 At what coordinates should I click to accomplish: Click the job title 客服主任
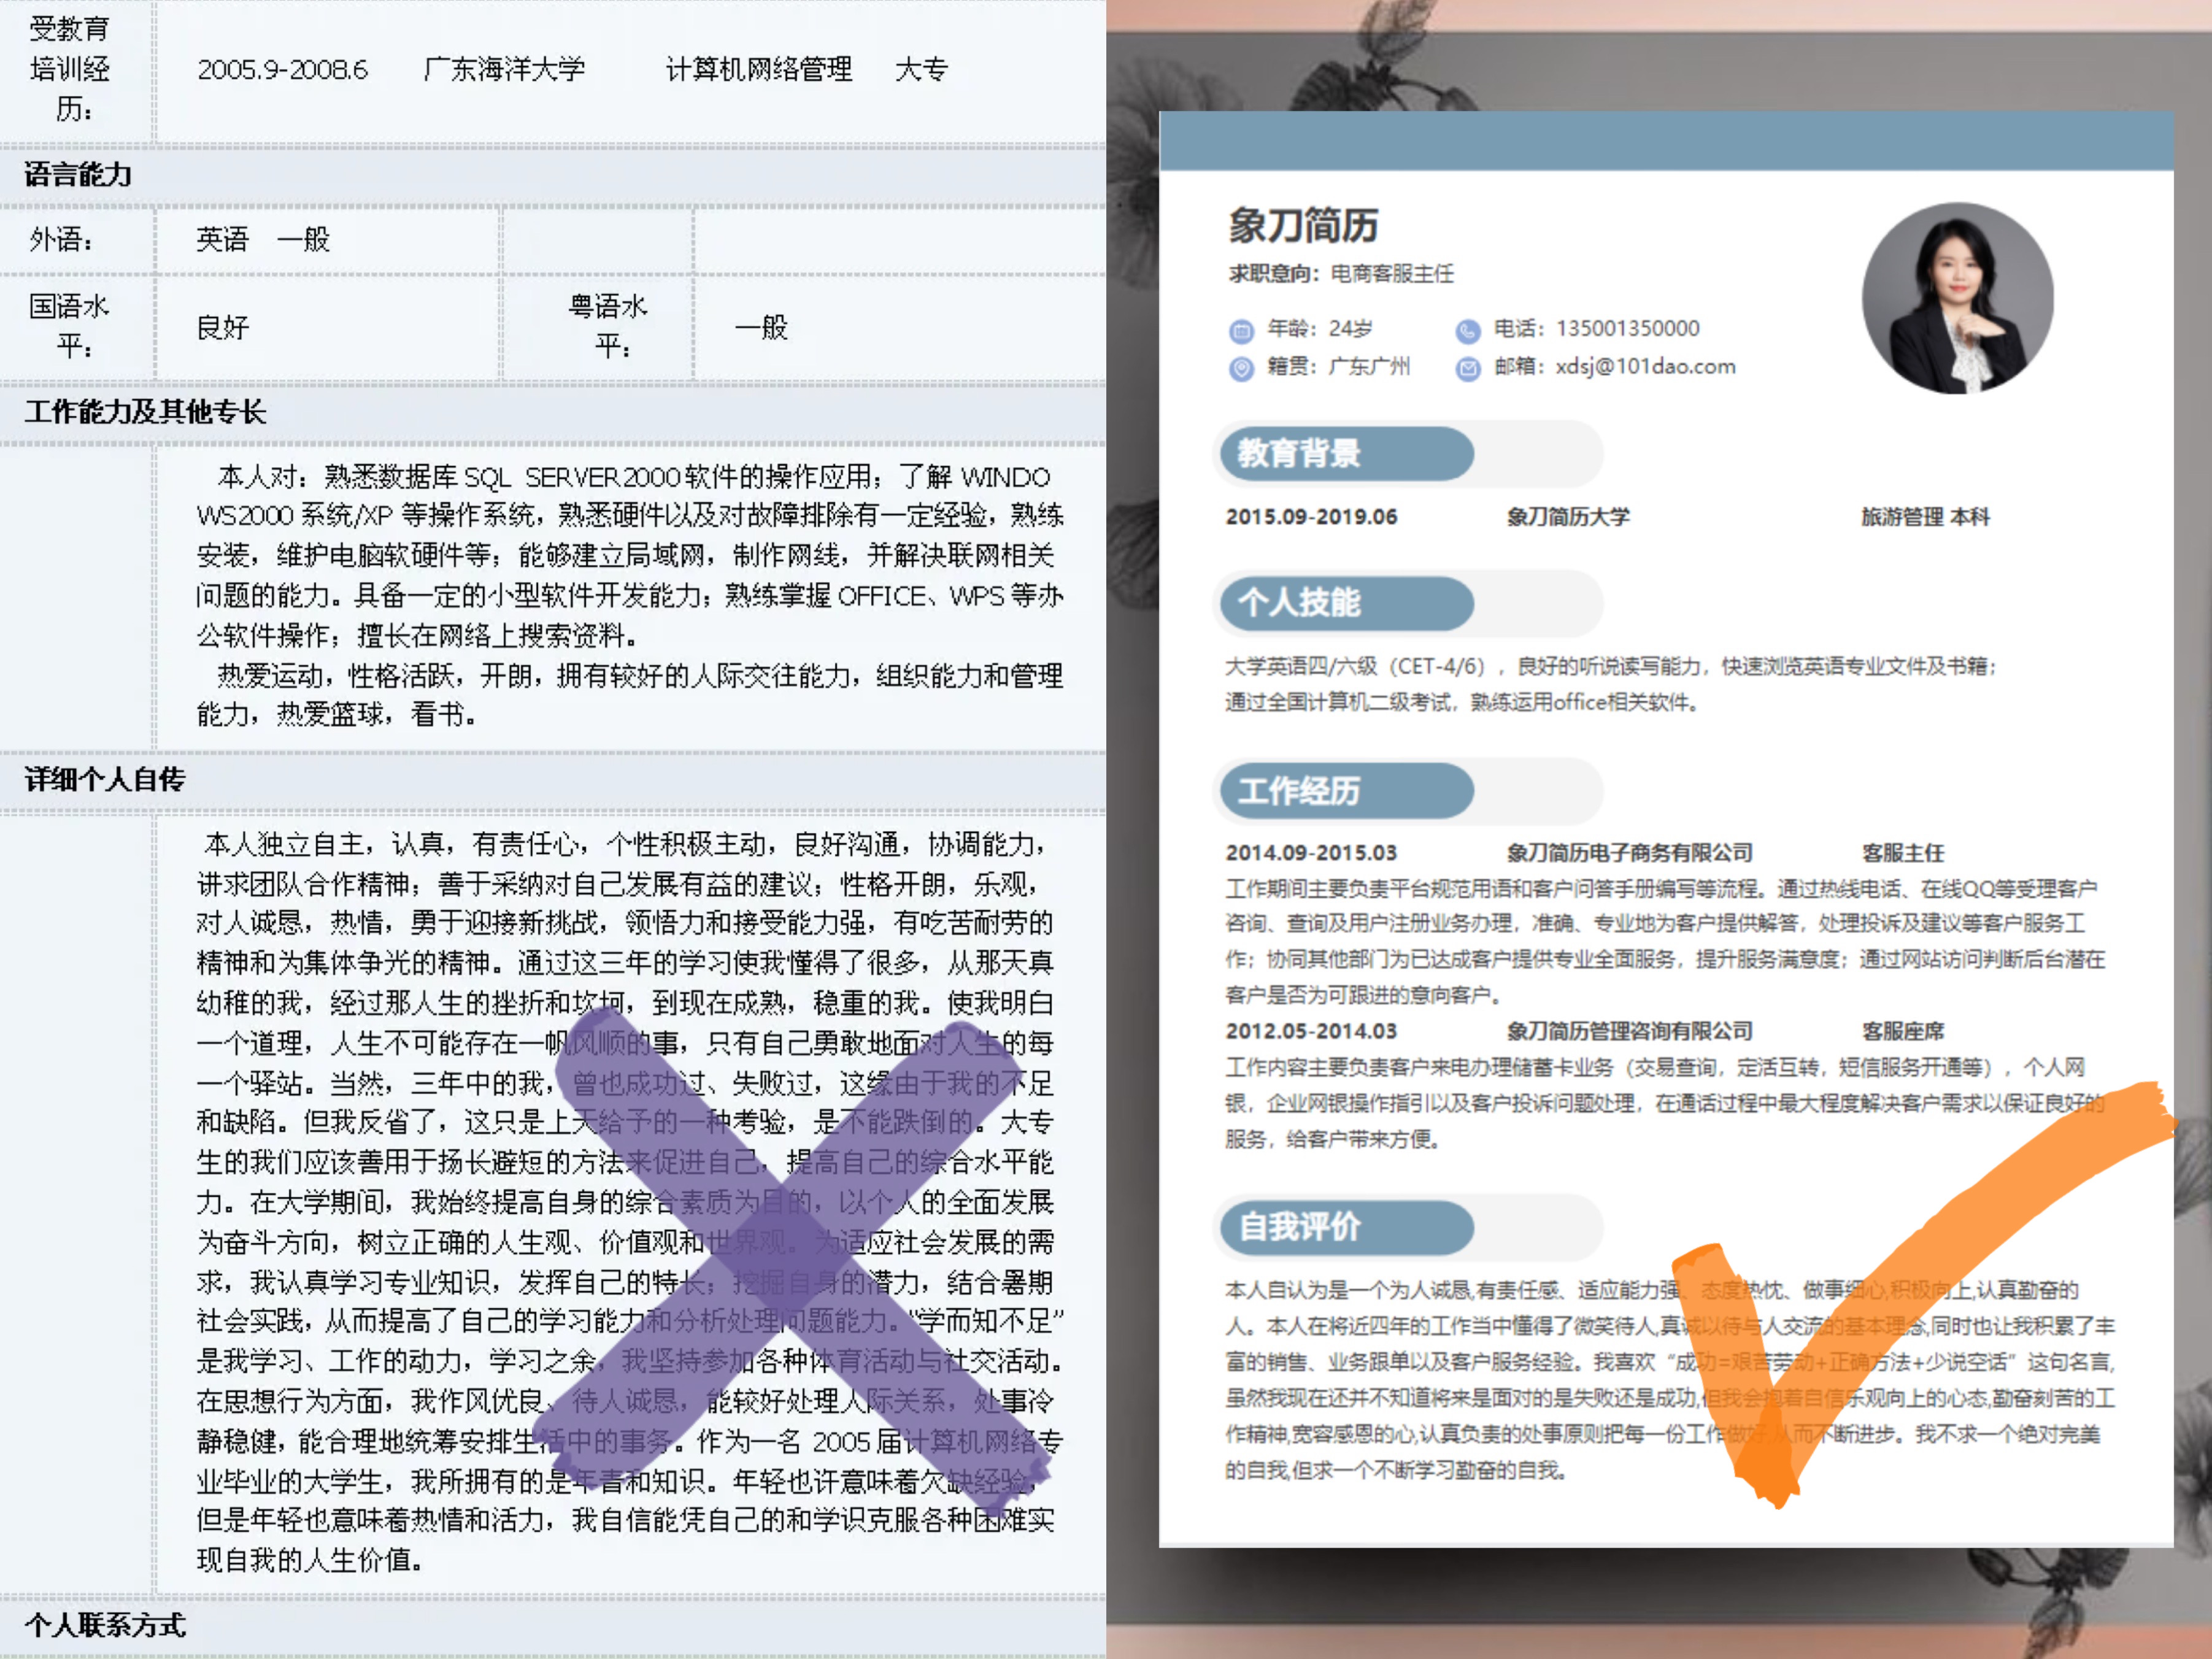tap(1902, 853)
